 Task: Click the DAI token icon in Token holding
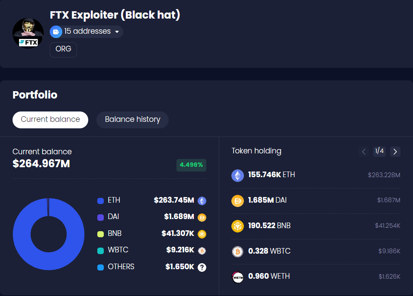(x=237, y=201)
